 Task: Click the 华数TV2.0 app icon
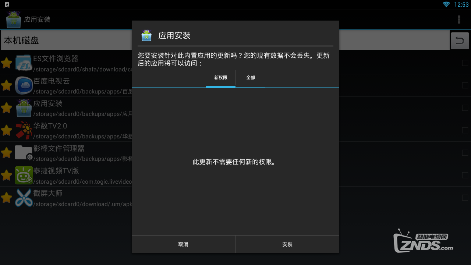click(x=24, y=130)
